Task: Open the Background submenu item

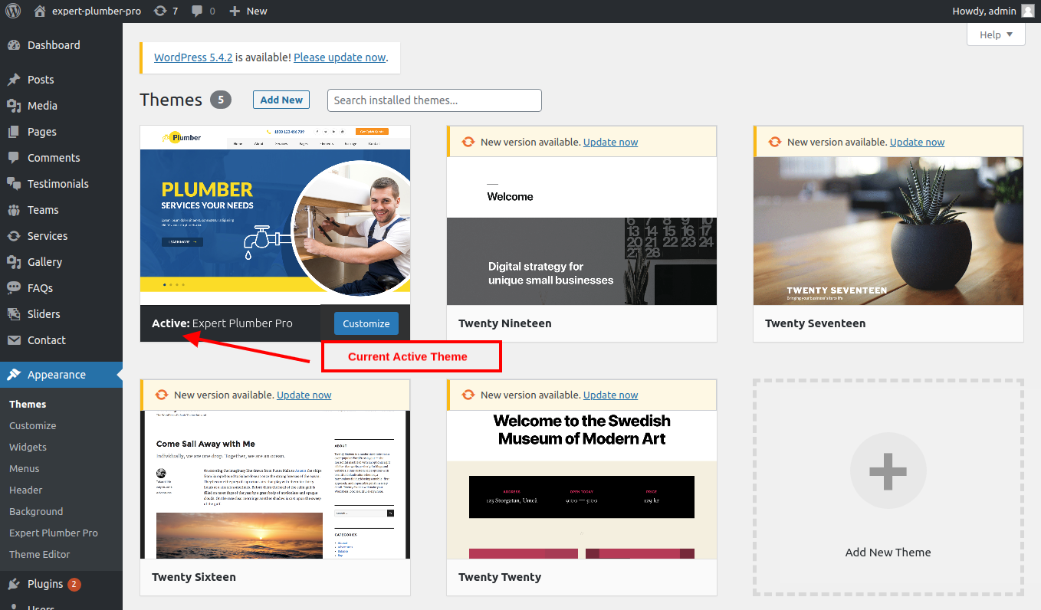Action: point(36,511)
